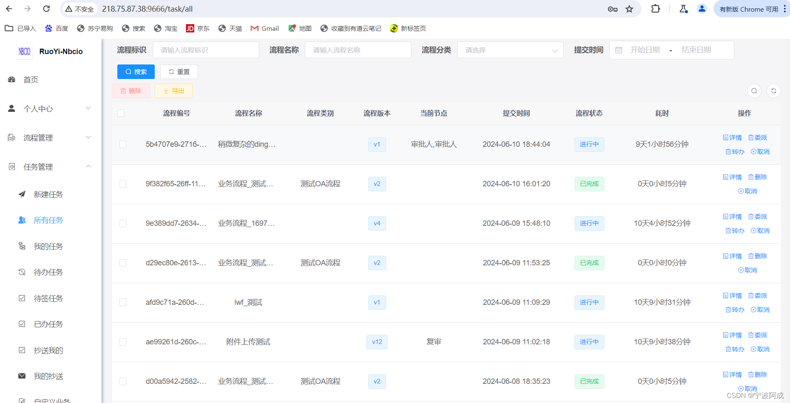
Task: Open 已导入 bookmarks folder
Action: (20, 28)
